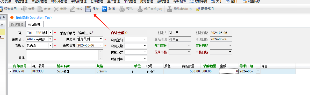Open the 生产管理 menu
Image resolution: width=310 pixels, height=95 pixels.
coord(113,1)
